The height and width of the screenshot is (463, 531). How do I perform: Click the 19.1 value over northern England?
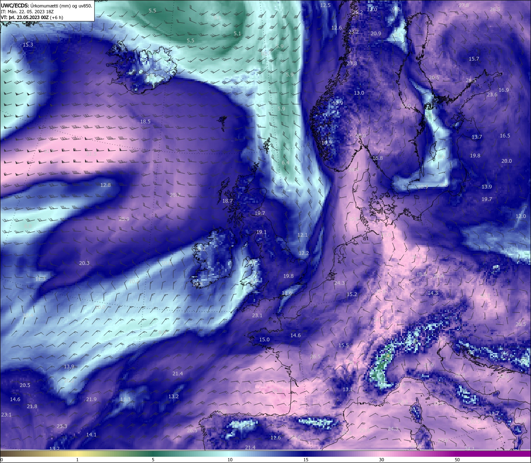[261, 232]
